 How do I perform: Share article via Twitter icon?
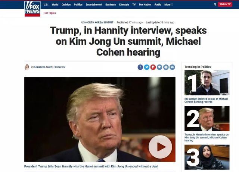pos(147,67)
